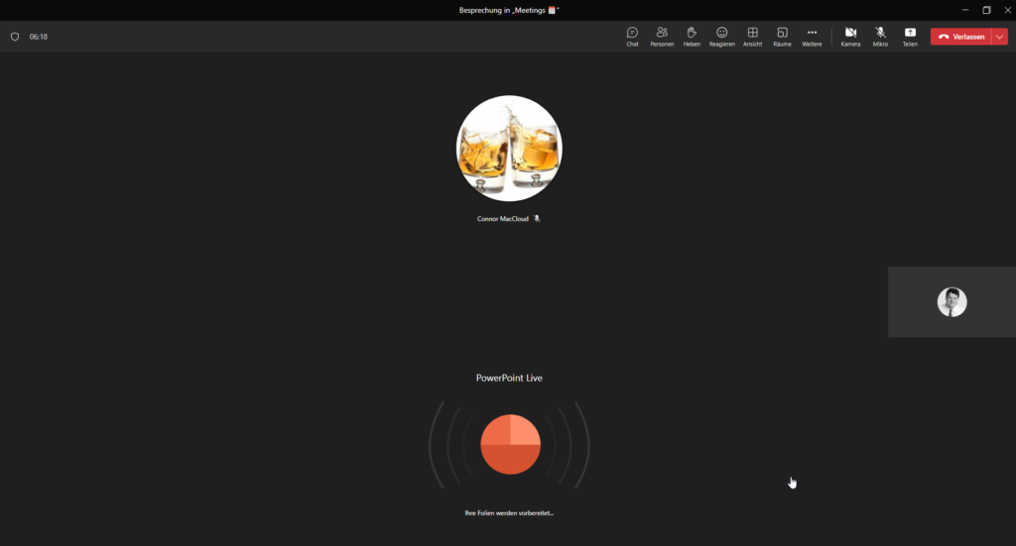The height and width of the screenshot is (546, 1016).
Task: Click the meeting timer 06:18
Action: 39,37
